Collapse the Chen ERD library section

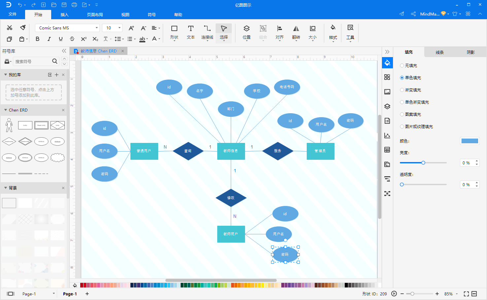coord(6,110)
